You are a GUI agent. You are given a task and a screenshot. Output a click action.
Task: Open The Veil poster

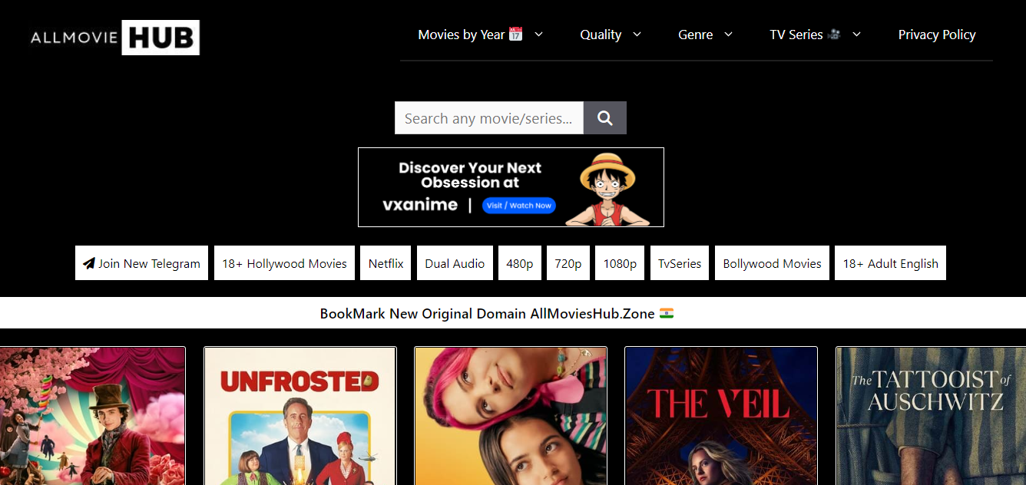721,416
